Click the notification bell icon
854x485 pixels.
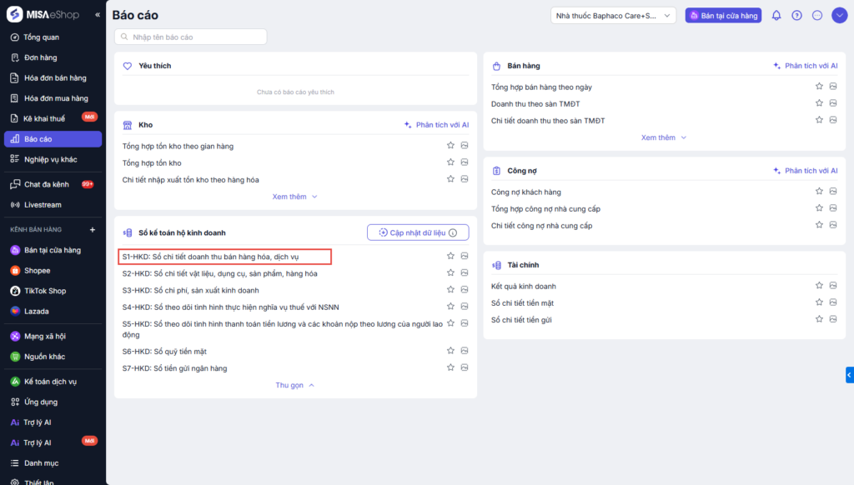(x=776, y=15)
